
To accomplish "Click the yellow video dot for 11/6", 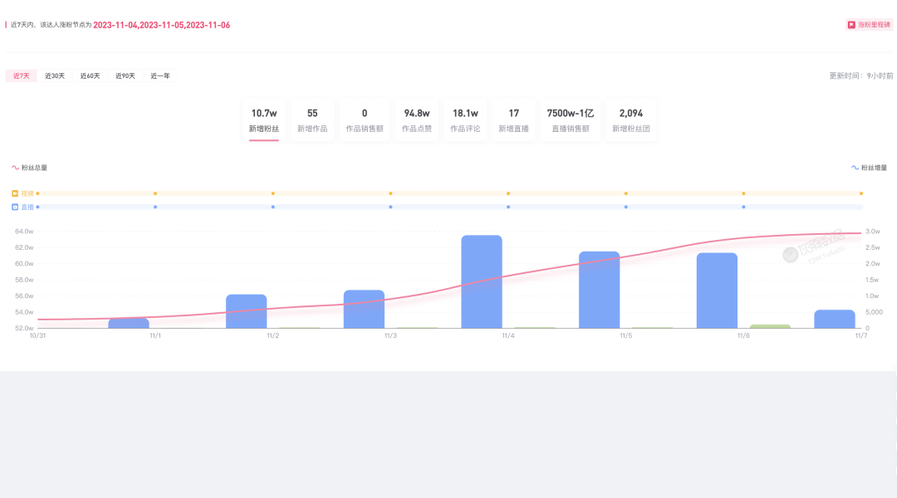I will [743, 193].
